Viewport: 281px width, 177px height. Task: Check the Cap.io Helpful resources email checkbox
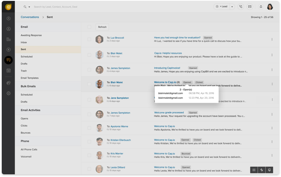[89, 55]
